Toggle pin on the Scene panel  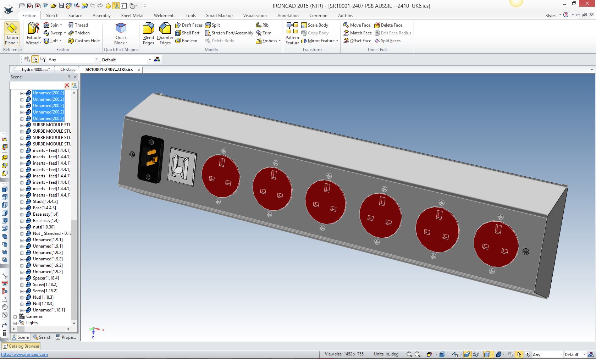coord(69,77)
